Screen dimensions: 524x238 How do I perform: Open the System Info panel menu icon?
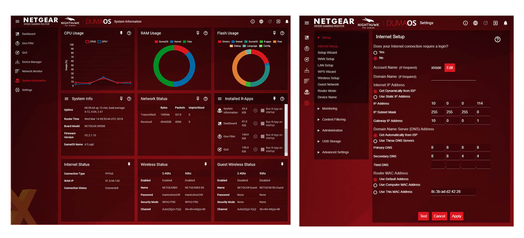pos(66,99)
